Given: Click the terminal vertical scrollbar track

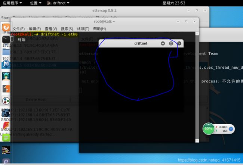Looking at the screenshot, I should pyautogui.click(x=197, y=87).
